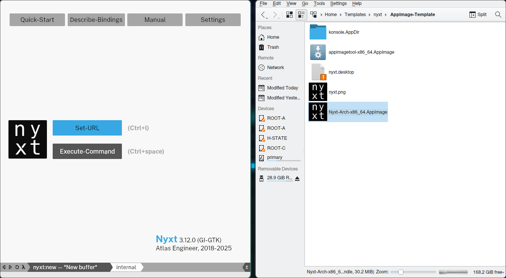Select the nyxt.desktop file icon

[x=318, y=72]
